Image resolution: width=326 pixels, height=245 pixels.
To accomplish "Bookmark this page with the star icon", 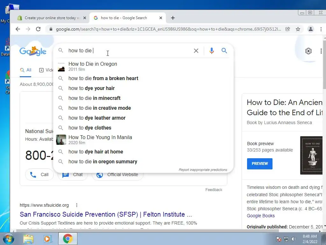I will tap(298, 29).
